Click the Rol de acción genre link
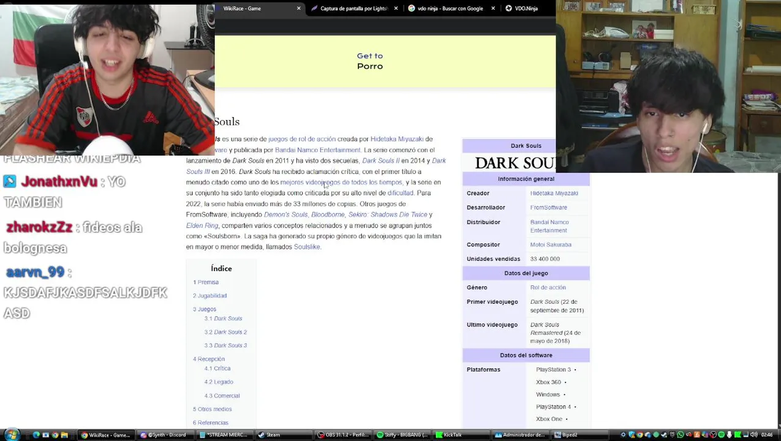Image resolution: width=781 pixels, height=441 pixels. [548, 288]
